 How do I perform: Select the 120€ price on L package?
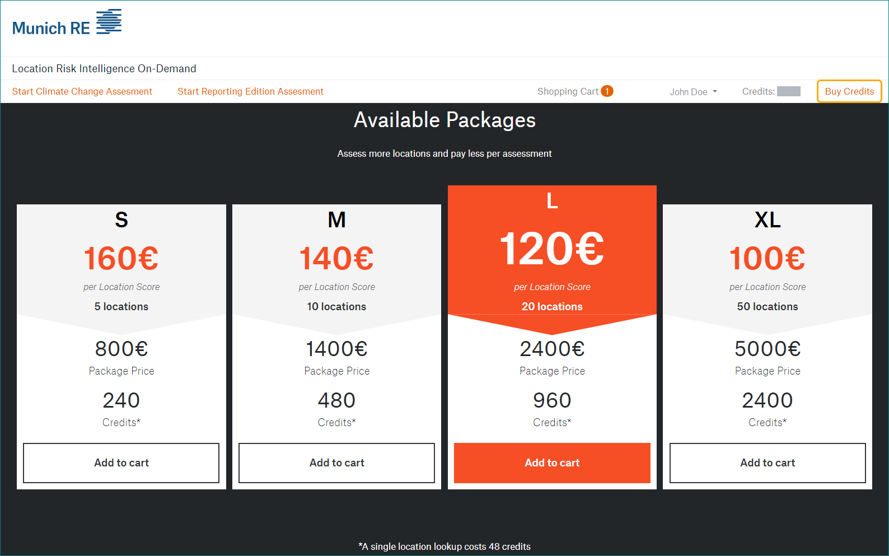[552, 249]
